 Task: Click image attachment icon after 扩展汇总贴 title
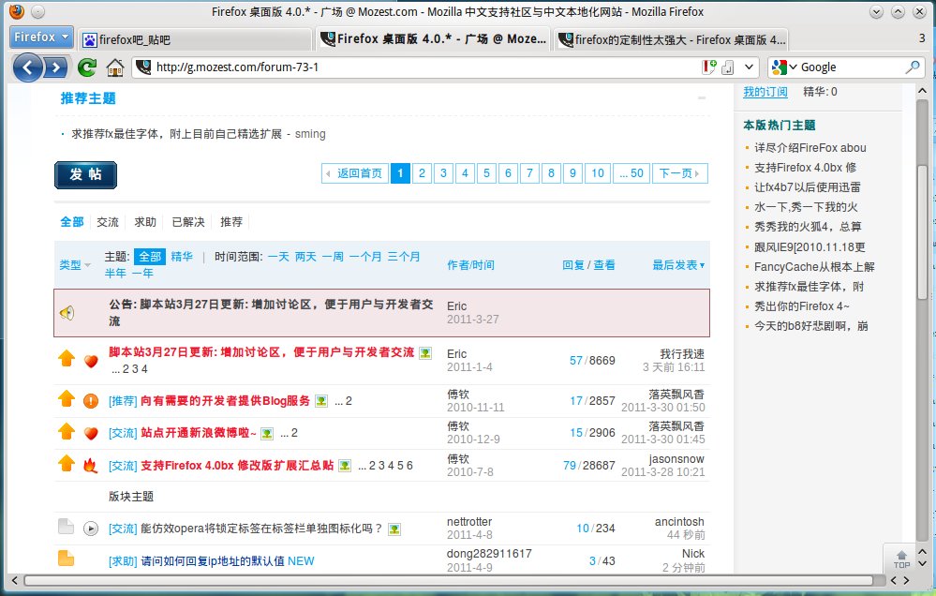345,466
